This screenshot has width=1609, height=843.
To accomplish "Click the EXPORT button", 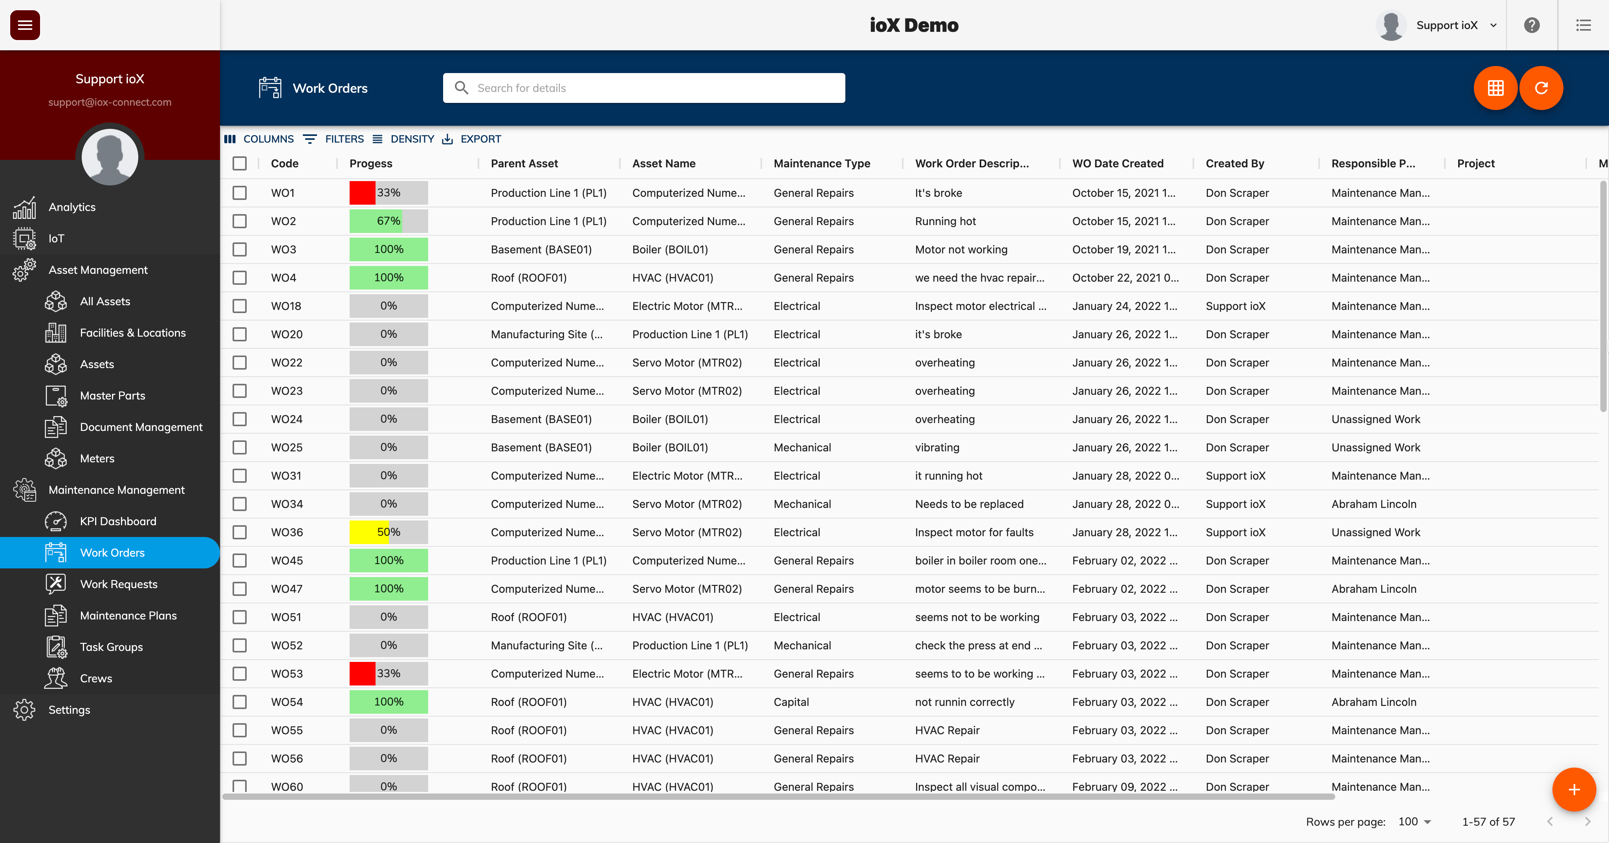I will 471,139.
